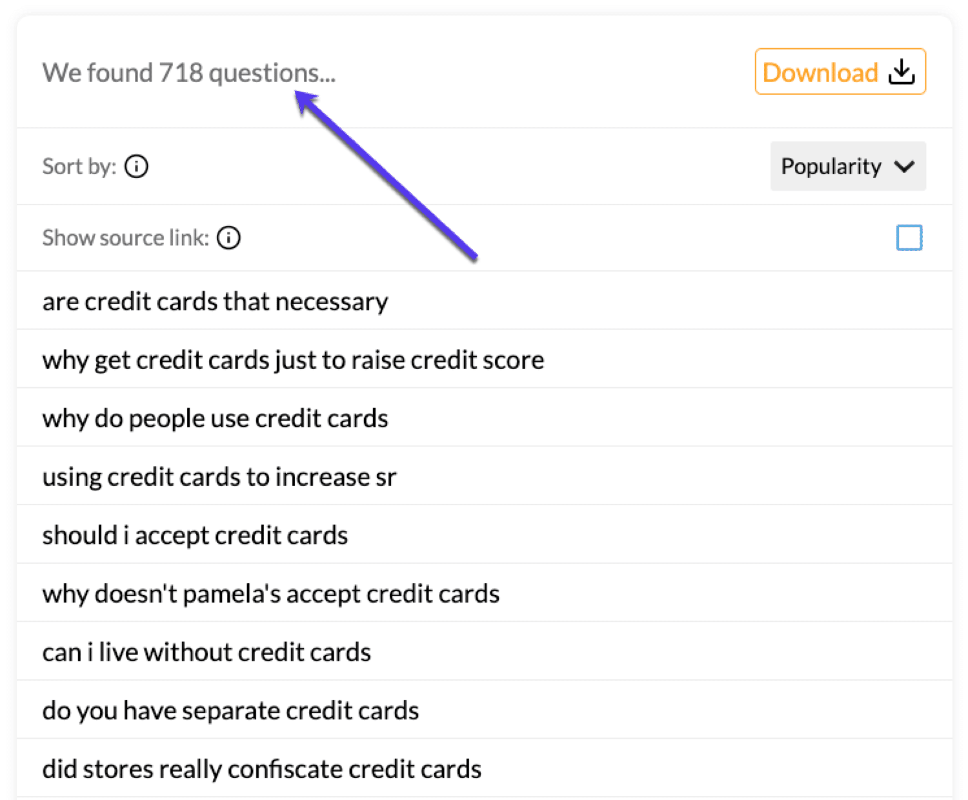The height and width of the screenshot is (800, 968).
Task: Enable the Show source link checkbox
Action: pyautogui.click(x=909, y=237)
